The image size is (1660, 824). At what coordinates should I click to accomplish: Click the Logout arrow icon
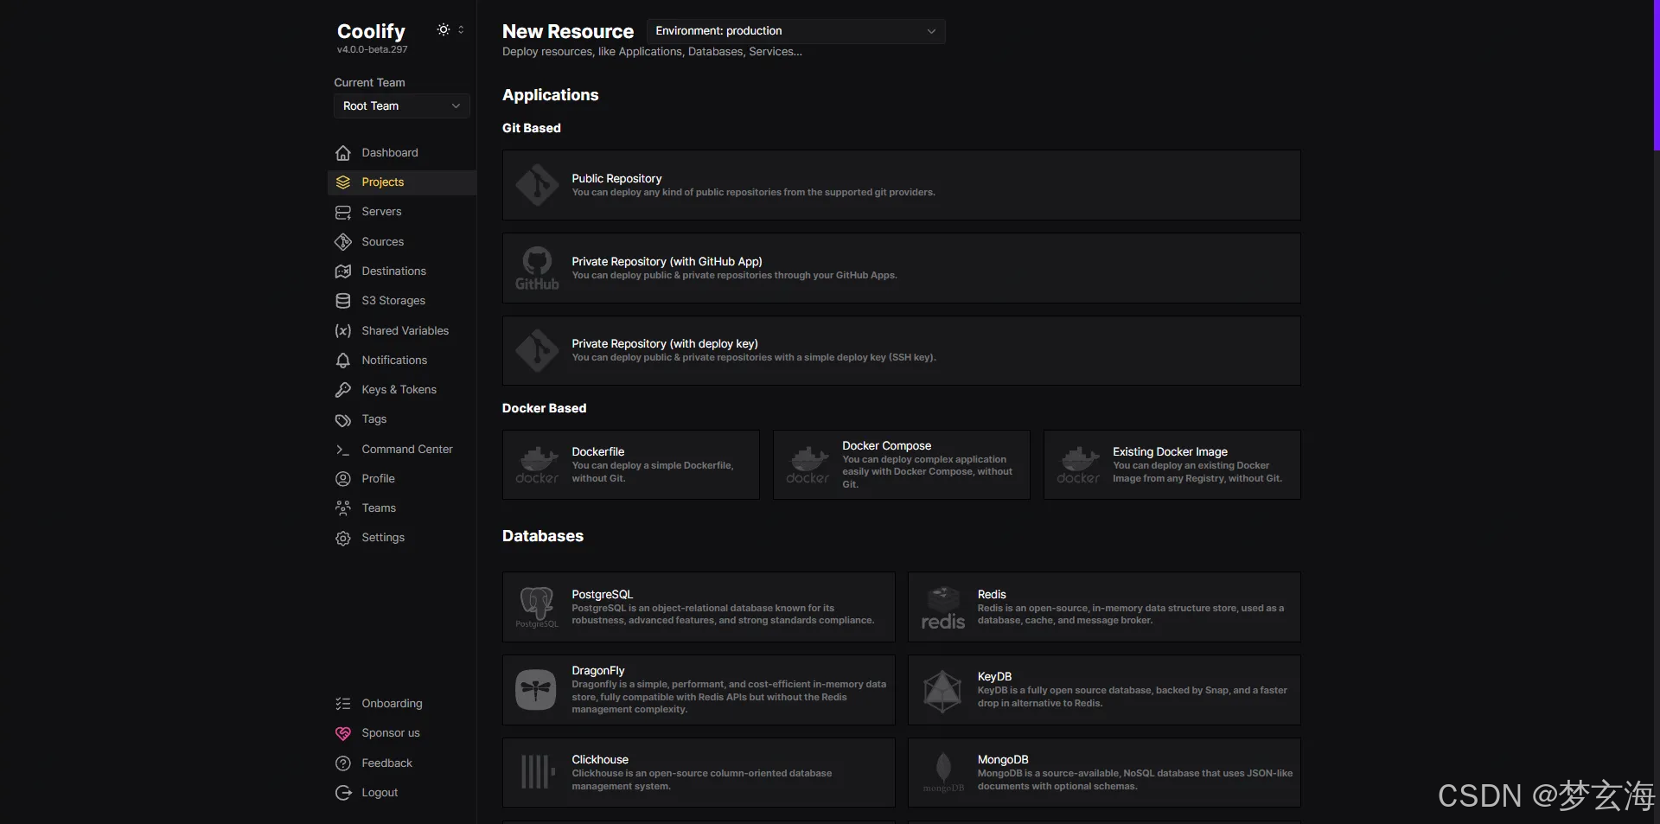coord(343,793)
